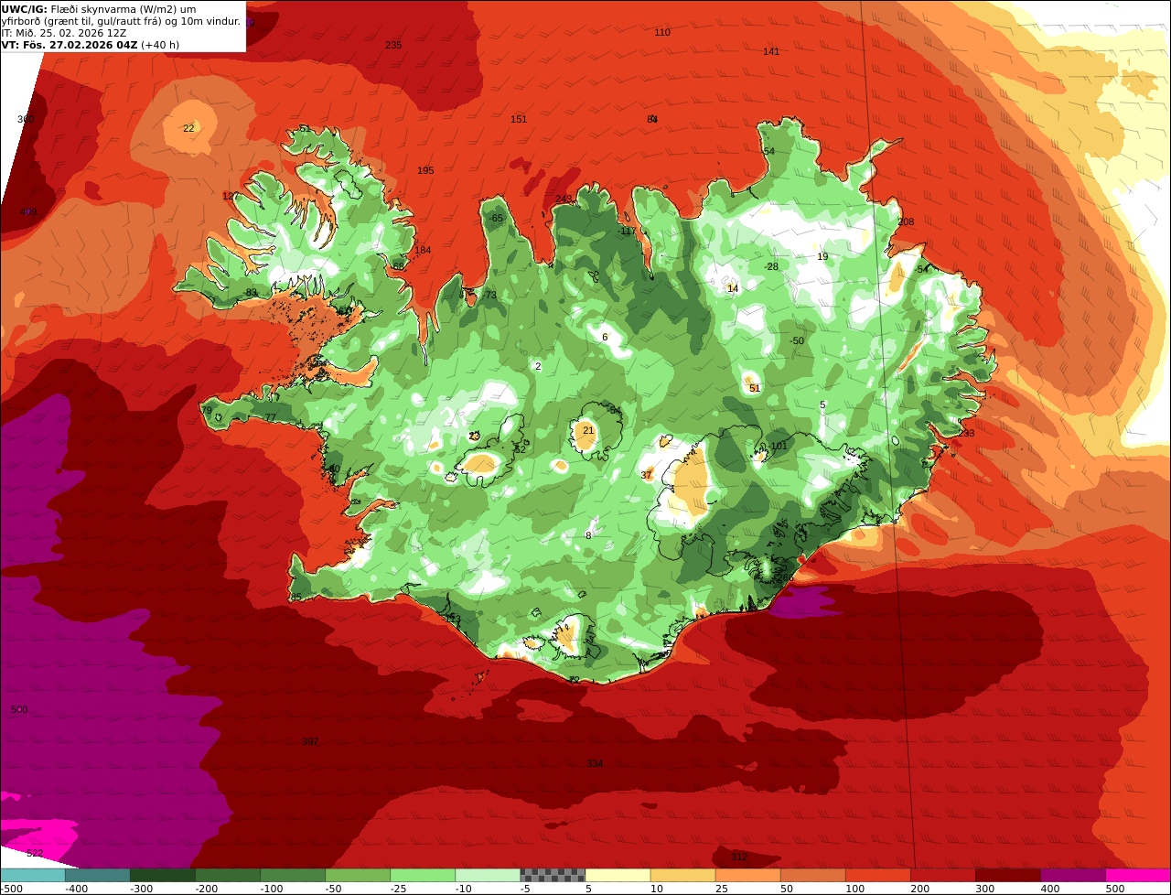Click the '6' flux value on map
This screenshot has width=1171, height=895.
(x=605, y=337)
